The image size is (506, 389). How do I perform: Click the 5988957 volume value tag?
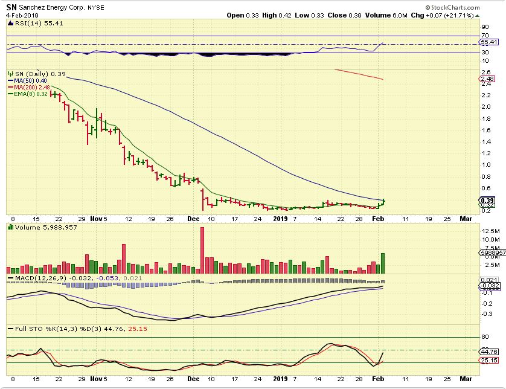point(493,252)
